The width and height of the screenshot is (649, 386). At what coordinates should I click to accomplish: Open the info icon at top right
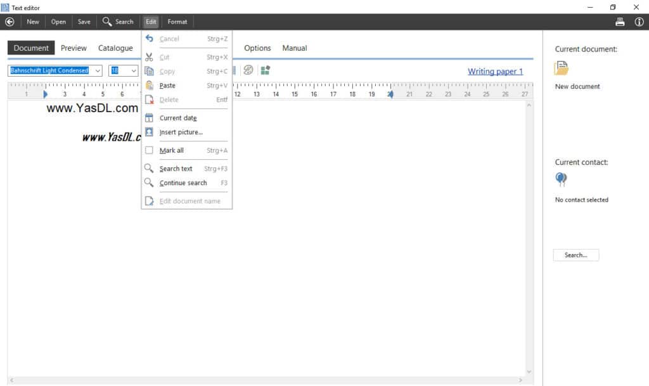639,22
